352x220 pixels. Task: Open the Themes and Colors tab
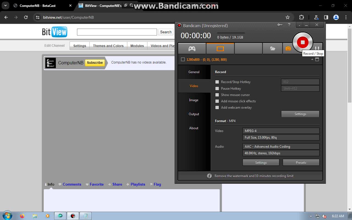(x=108, y=46)
